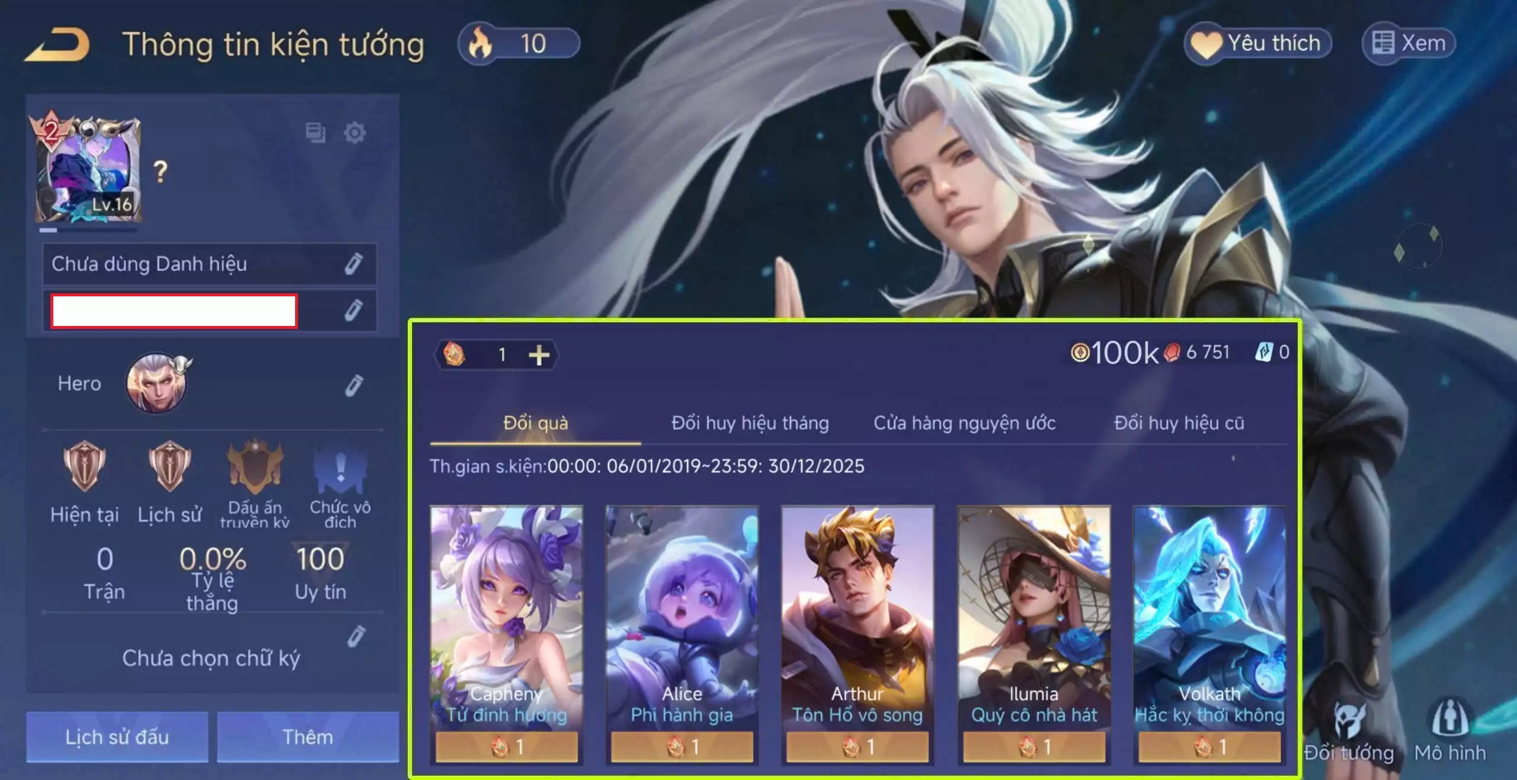1517x780 pixels.
Task: Click the Lịch sử đấu button
Action: [117, 737]
